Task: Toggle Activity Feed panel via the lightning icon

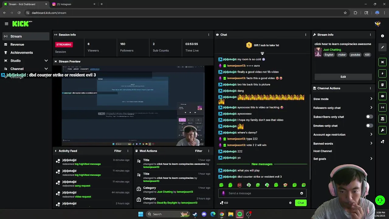Action: 382,73
